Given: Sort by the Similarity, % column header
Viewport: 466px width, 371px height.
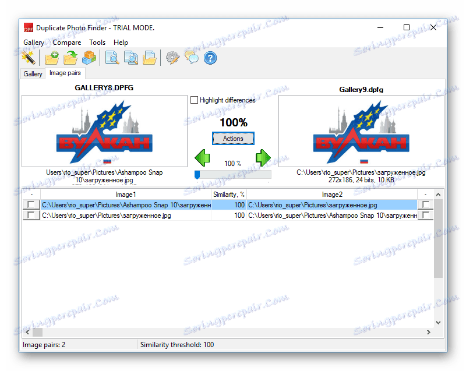Looking at the screenshot, I should coord(229,195).
